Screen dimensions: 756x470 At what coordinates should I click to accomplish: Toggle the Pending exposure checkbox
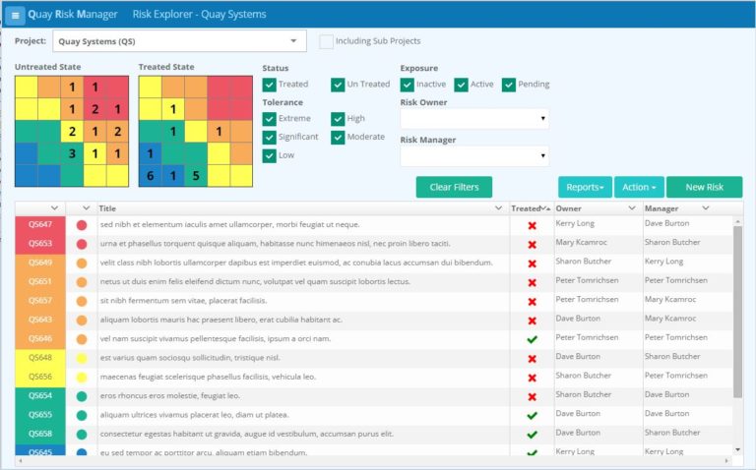click(509, 85)
